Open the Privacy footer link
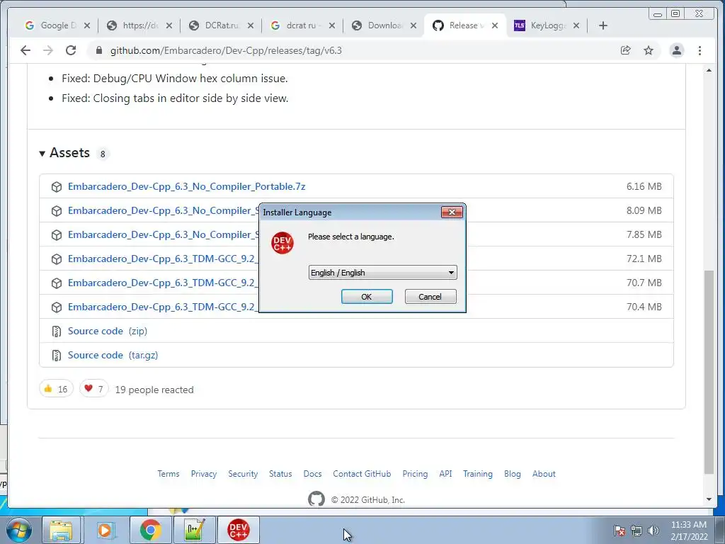Image resolution: width=725 pixels, height=544 pixels. (204, 474)
